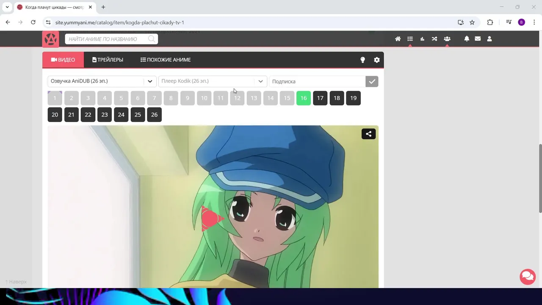Open Chrome media control icon
This screenshot has width=542, height=305.
(x=509, y=22)
